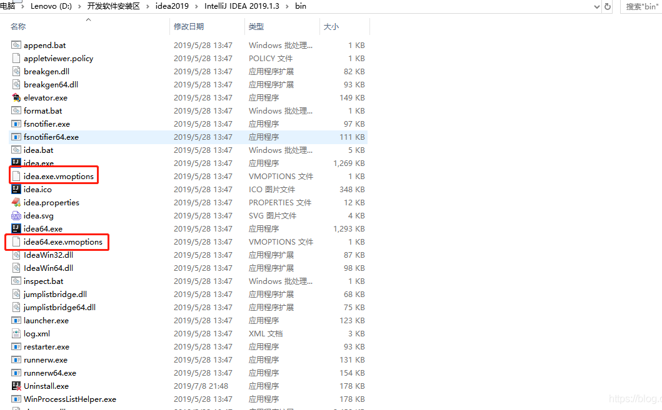
Task: Click the 搜索"bin" search box
Action: pos(641,6)
